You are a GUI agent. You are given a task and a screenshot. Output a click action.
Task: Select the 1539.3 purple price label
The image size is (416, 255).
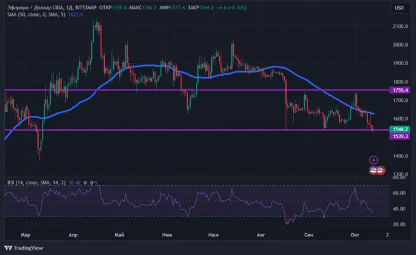pos(399,136)
